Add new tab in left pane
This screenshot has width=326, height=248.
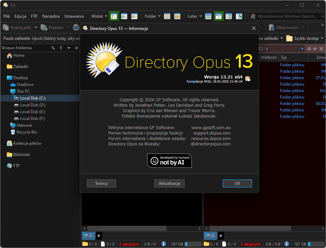click(x=99, y=235)
